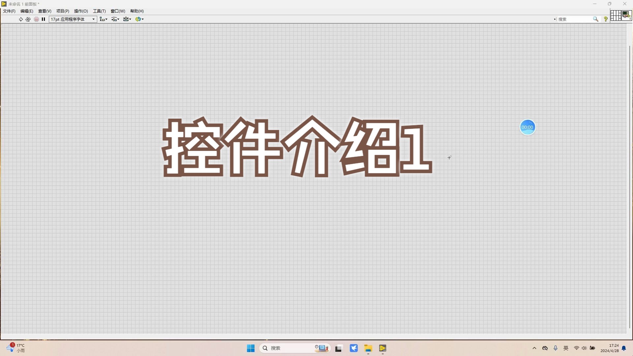Open the 文件(F) menu
The width and height of the screenshot is (633, 356).
click(9, 11)
